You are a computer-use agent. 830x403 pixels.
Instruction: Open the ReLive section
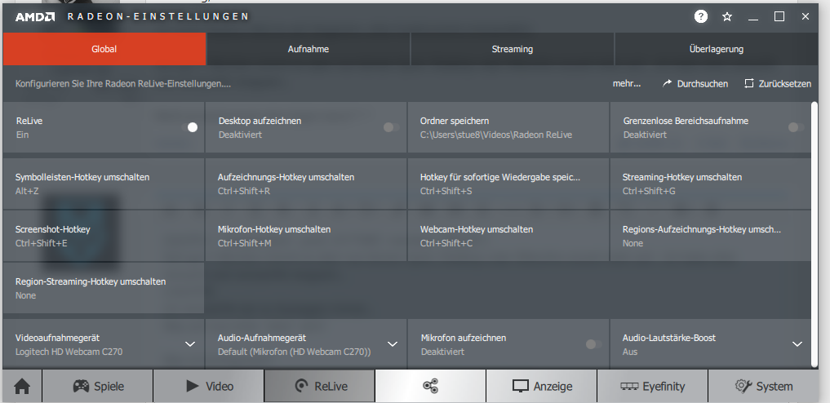pyautogui.click(x=320, y=386)
